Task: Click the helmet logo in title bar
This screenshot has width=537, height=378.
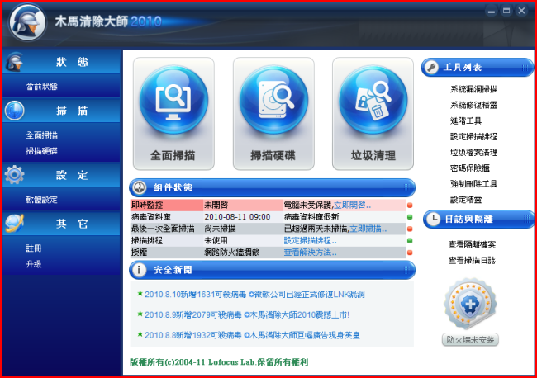Action: point(26,22)
